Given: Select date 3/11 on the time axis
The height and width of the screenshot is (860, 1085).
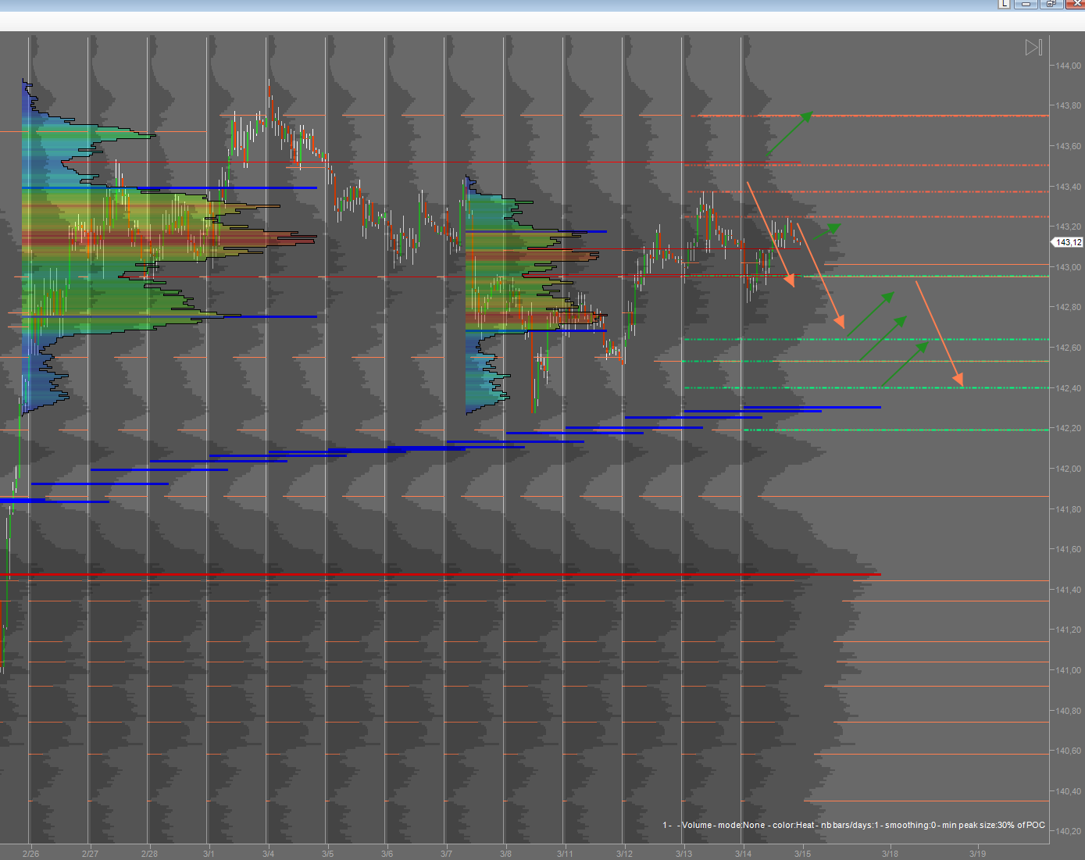Looking at the screenshot, I should pyautogui.click(x=565, y=854).
